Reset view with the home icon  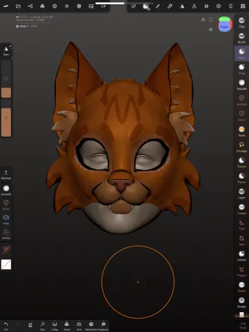(211, 30)
